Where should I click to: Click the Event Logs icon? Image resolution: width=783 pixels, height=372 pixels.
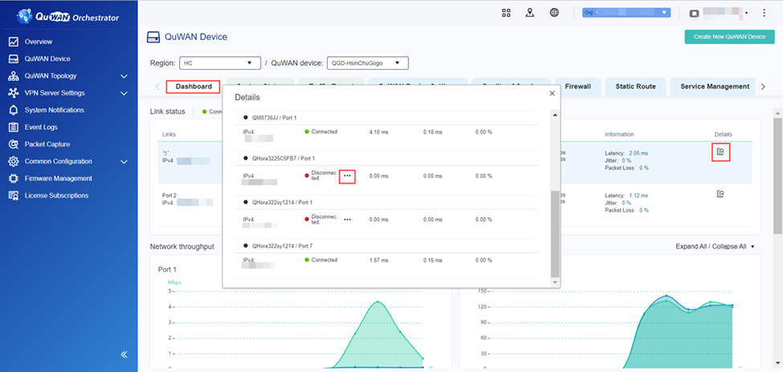14,127
